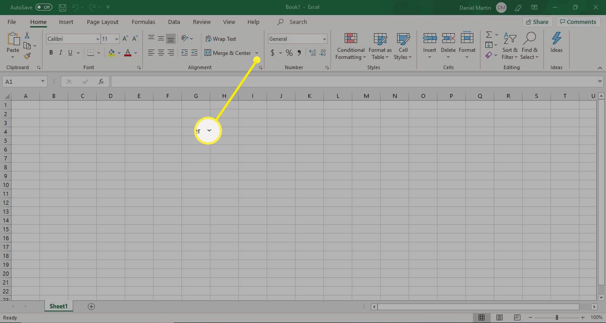Image resolution: width=606 pixels, height=323 pixels.
Task: Apply the yellow Fill Color
Action: click(x=111, y=53)
